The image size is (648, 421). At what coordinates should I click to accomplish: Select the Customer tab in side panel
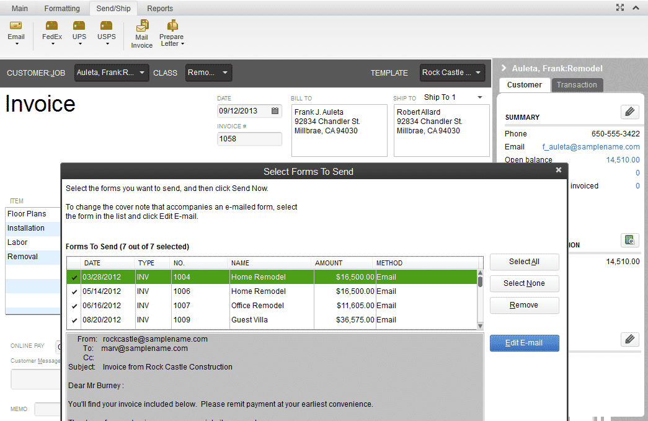[524, 85]
